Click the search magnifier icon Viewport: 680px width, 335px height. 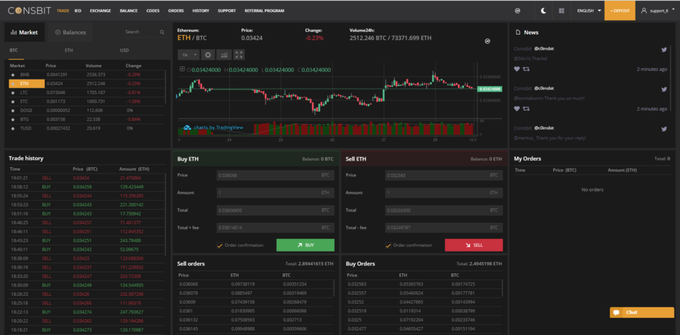pyautogui.click(x=162, y=32)
